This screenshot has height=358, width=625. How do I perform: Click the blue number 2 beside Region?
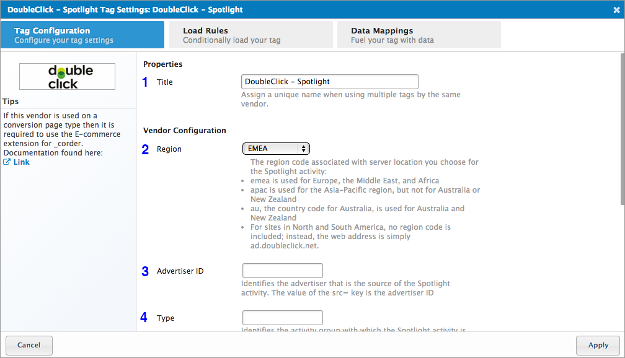click(146, 149)
